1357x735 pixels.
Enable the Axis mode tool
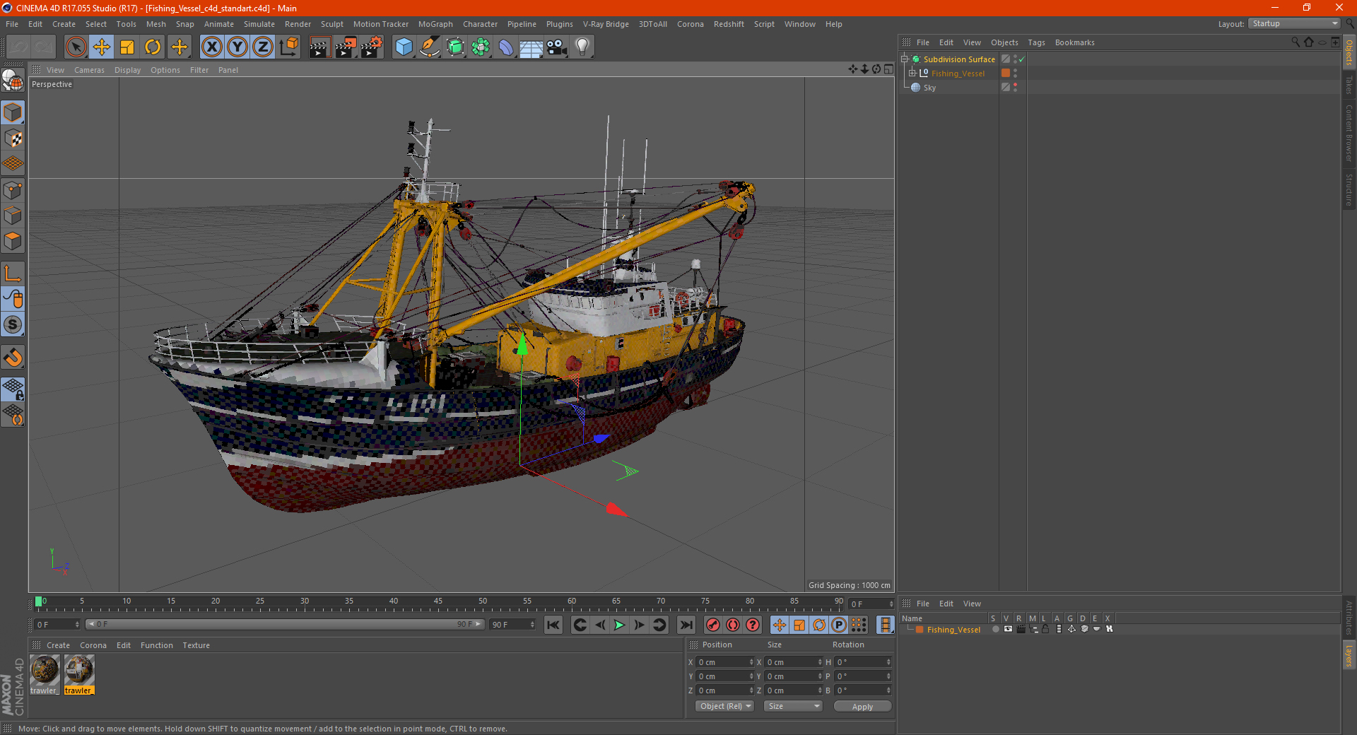coord(13,274)
